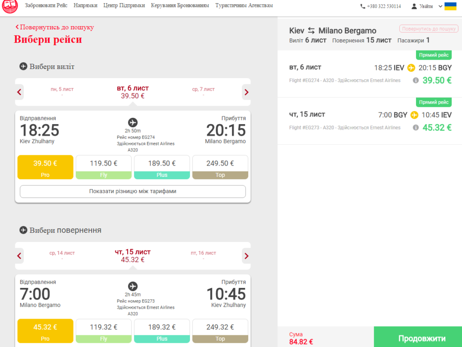Click Повернутись до пошуку link on left
This screenshot has width=462, height=347.
[x=55, y=27]
